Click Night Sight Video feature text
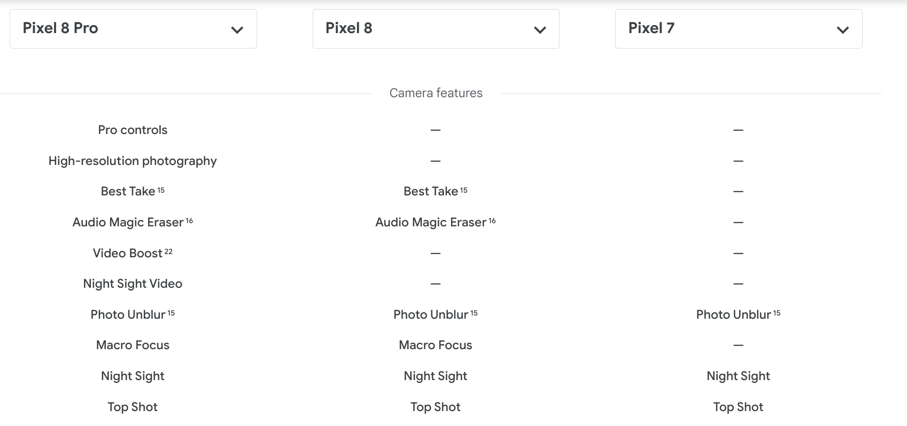Image resolution: width=907 pixels, height=426 pixels. [133, 283]
